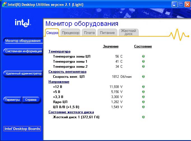Click the Ядро ЦП label
Image resolution: width=191 pixels, height=141 pixels.
(60, 102)
